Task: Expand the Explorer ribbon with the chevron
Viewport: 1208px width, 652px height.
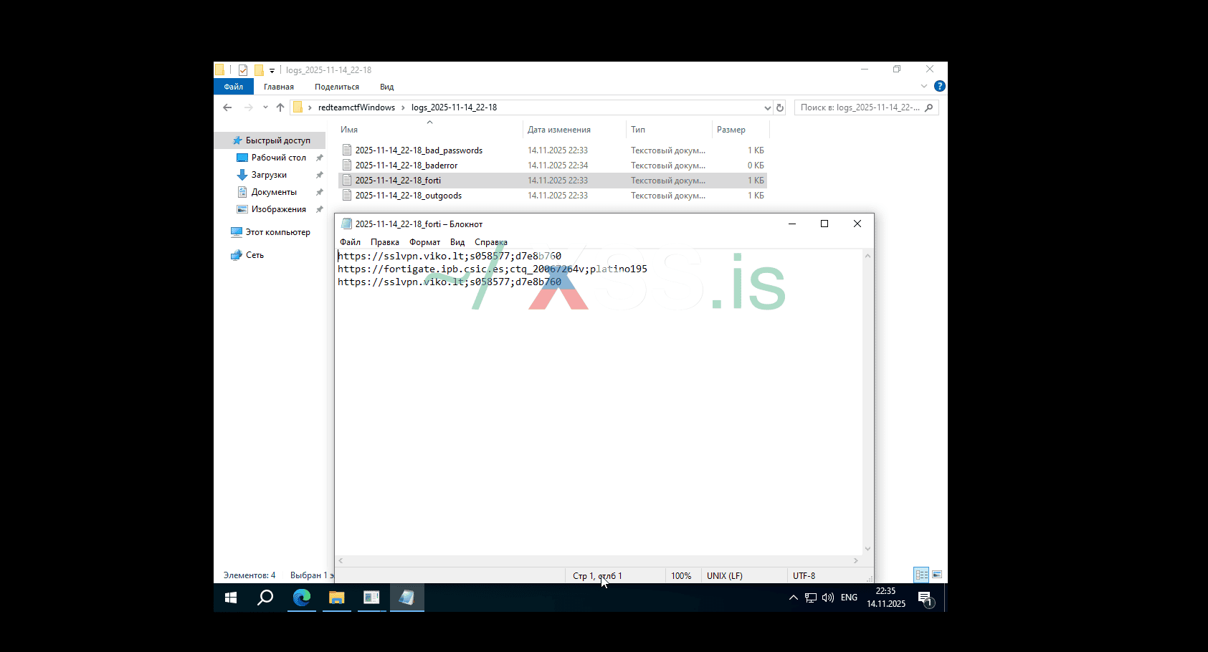Action: pyautogui.click(x=924, y=86)
